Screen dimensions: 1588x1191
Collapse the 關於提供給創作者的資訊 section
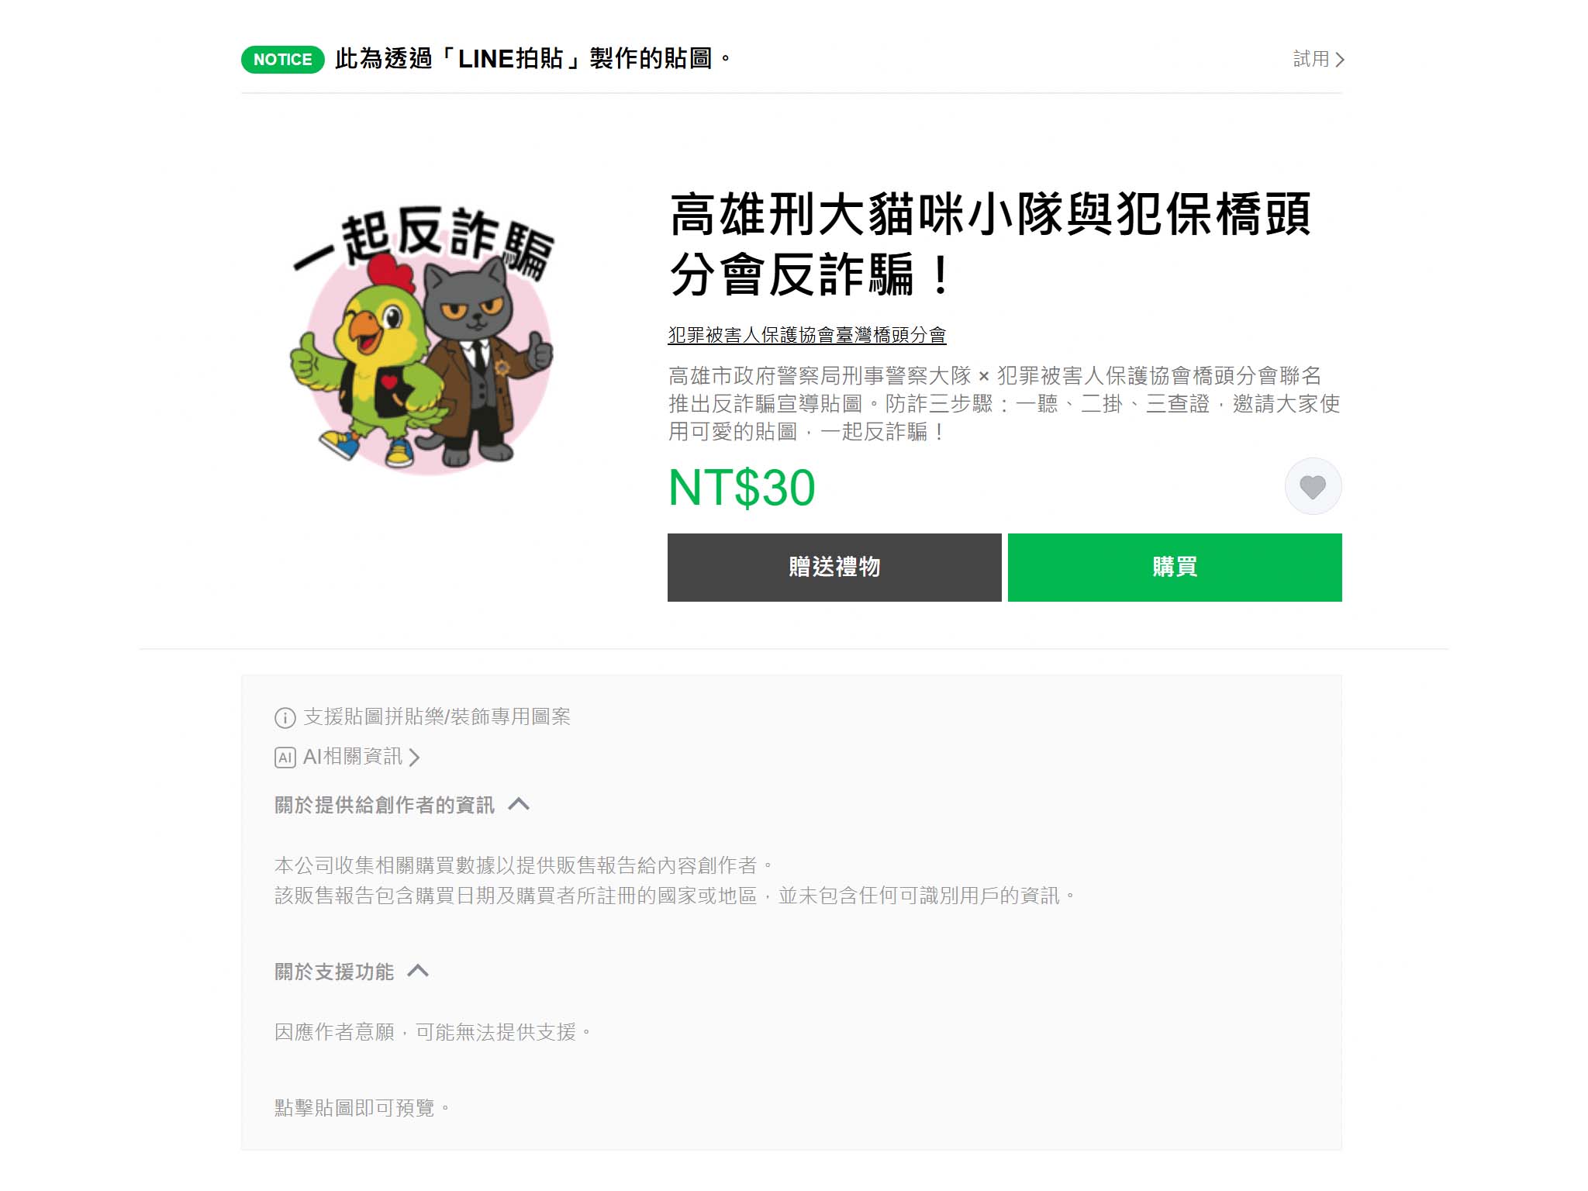[x=519, y=804]
